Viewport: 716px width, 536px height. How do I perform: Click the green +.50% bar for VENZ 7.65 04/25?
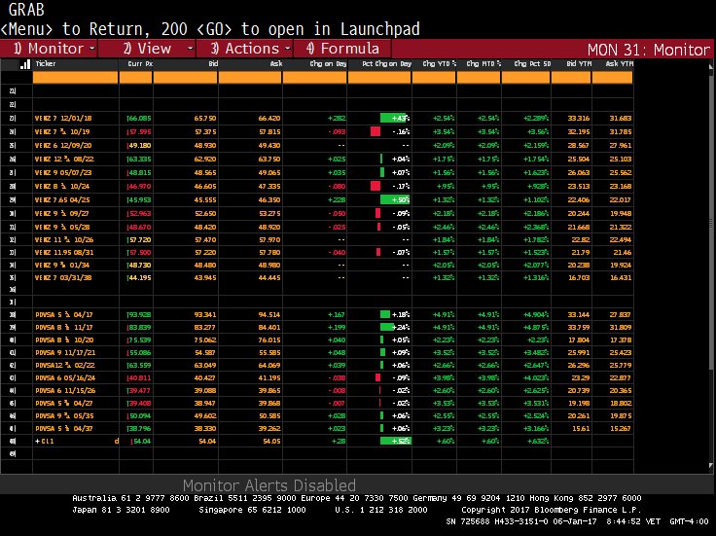coord(395,200)
